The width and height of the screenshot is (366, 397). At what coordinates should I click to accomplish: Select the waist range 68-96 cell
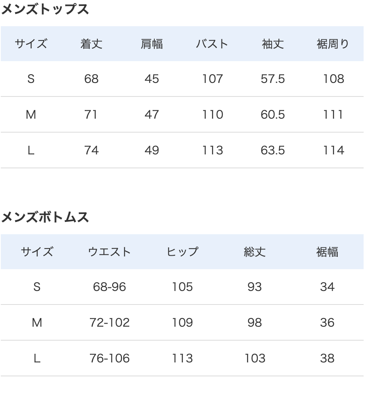click(109, 287)
